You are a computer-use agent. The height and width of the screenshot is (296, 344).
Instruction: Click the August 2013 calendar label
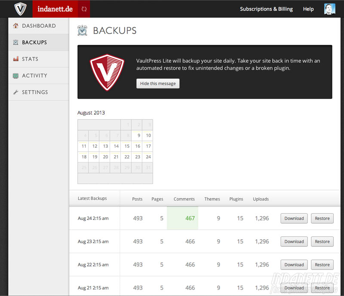(91, 113)
